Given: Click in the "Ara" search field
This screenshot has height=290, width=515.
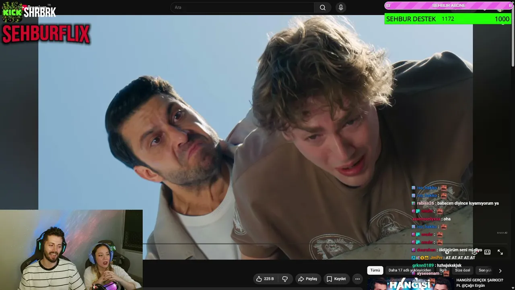Looking at the screenshot, I should (242, 8).
